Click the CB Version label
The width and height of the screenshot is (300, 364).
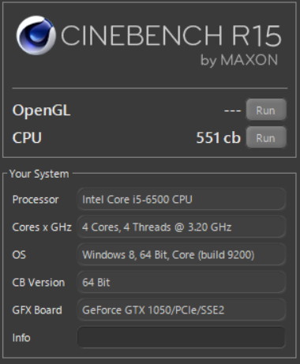click(39, 283)
